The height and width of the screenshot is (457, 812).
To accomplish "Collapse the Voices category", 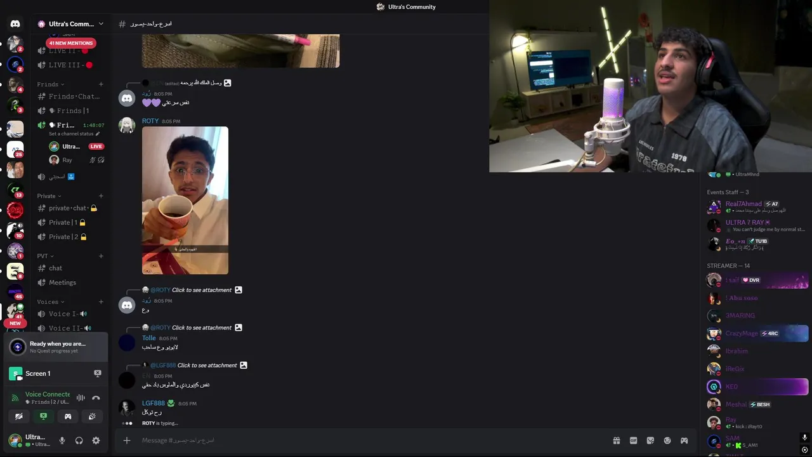I will point(50,302).
